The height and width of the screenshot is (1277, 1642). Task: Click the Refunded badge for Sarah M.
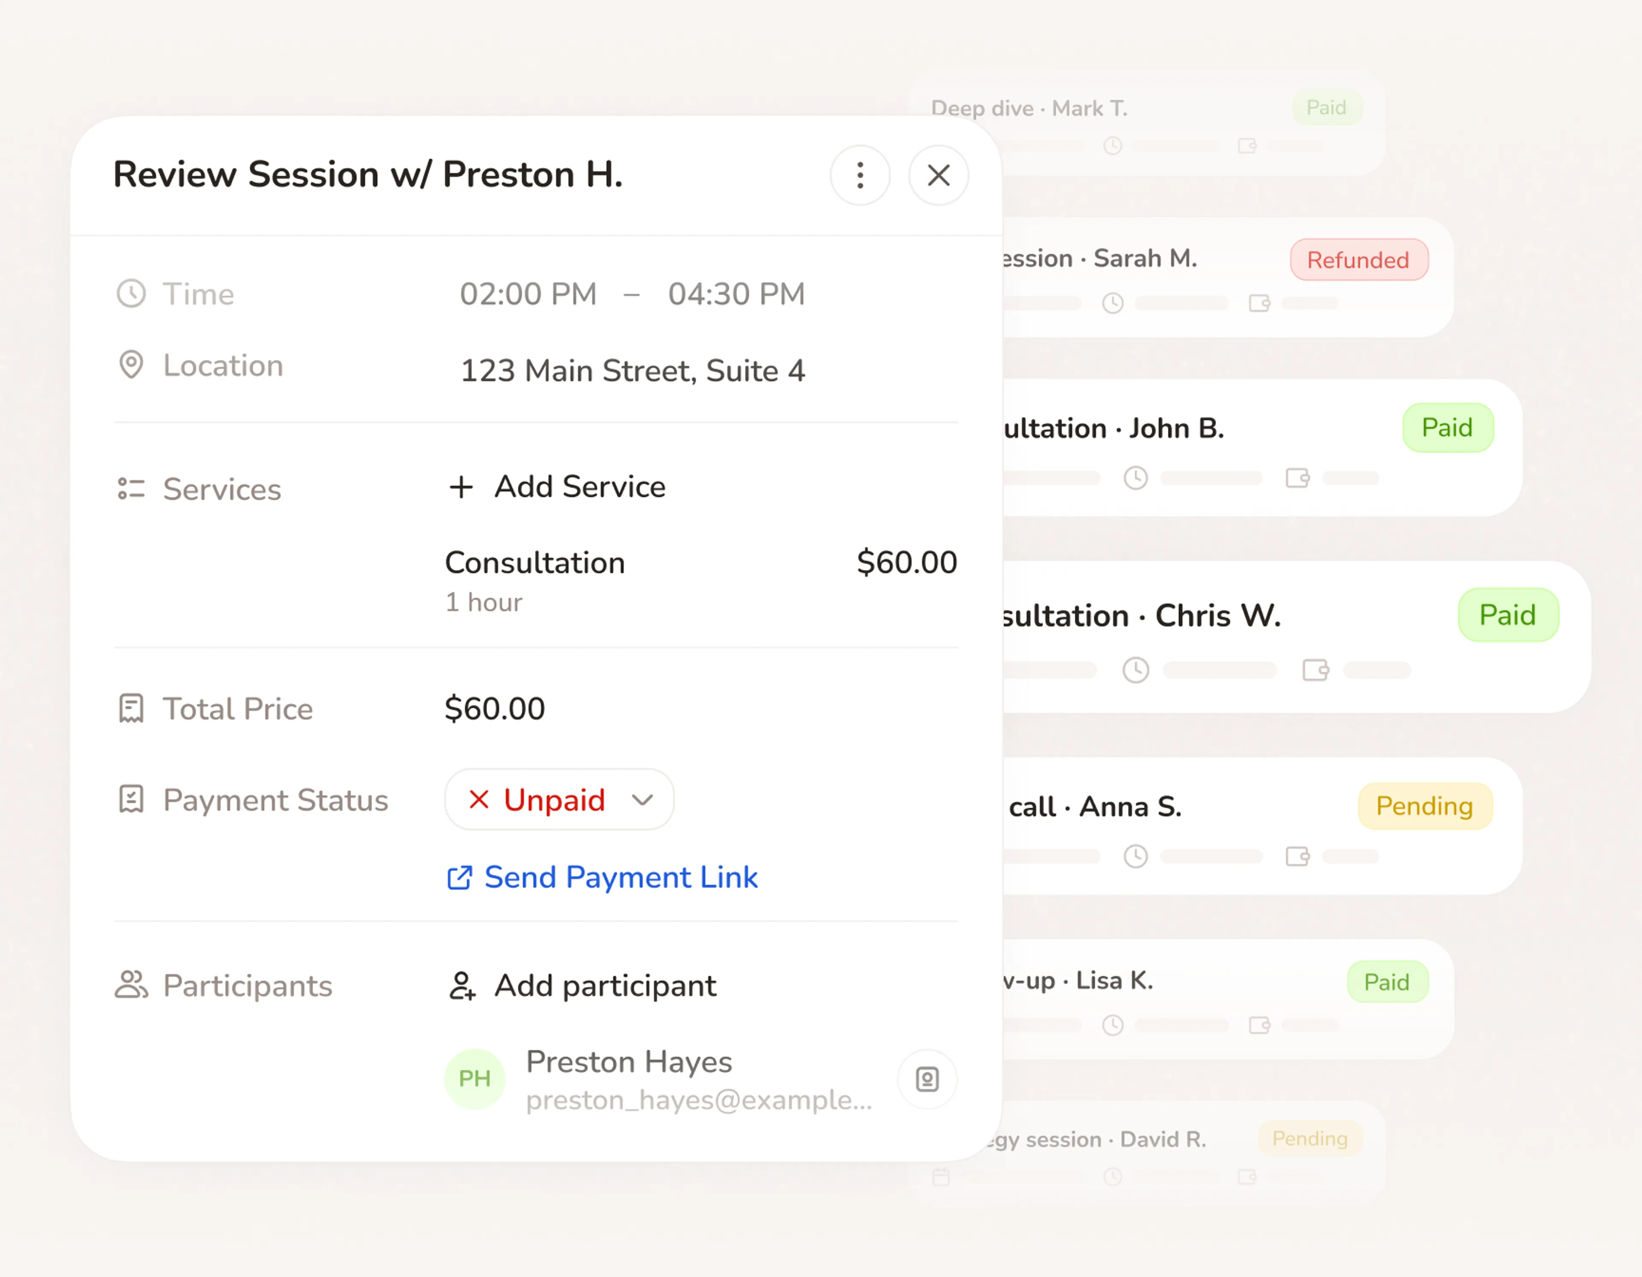(x=1358, y=260)
